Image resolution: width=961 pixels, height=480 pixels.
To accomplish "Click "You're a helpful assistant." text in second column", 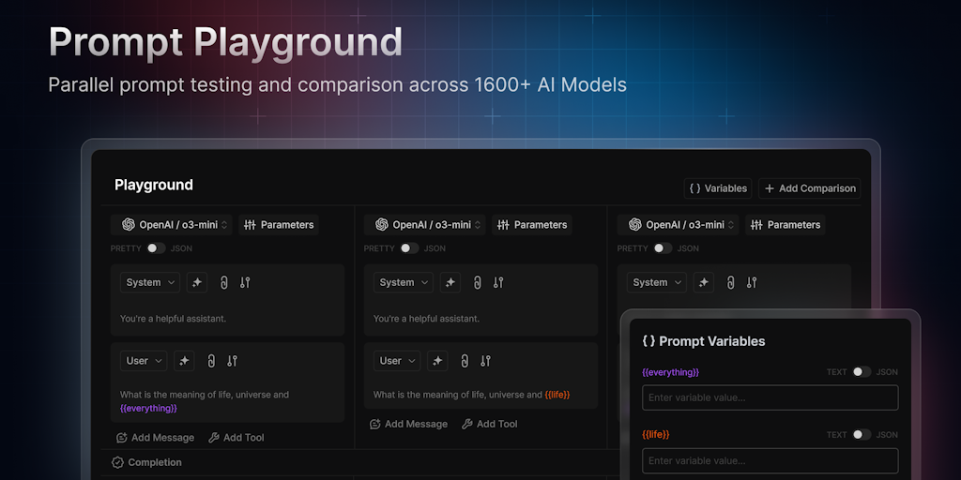I will [x=427, y=319].
